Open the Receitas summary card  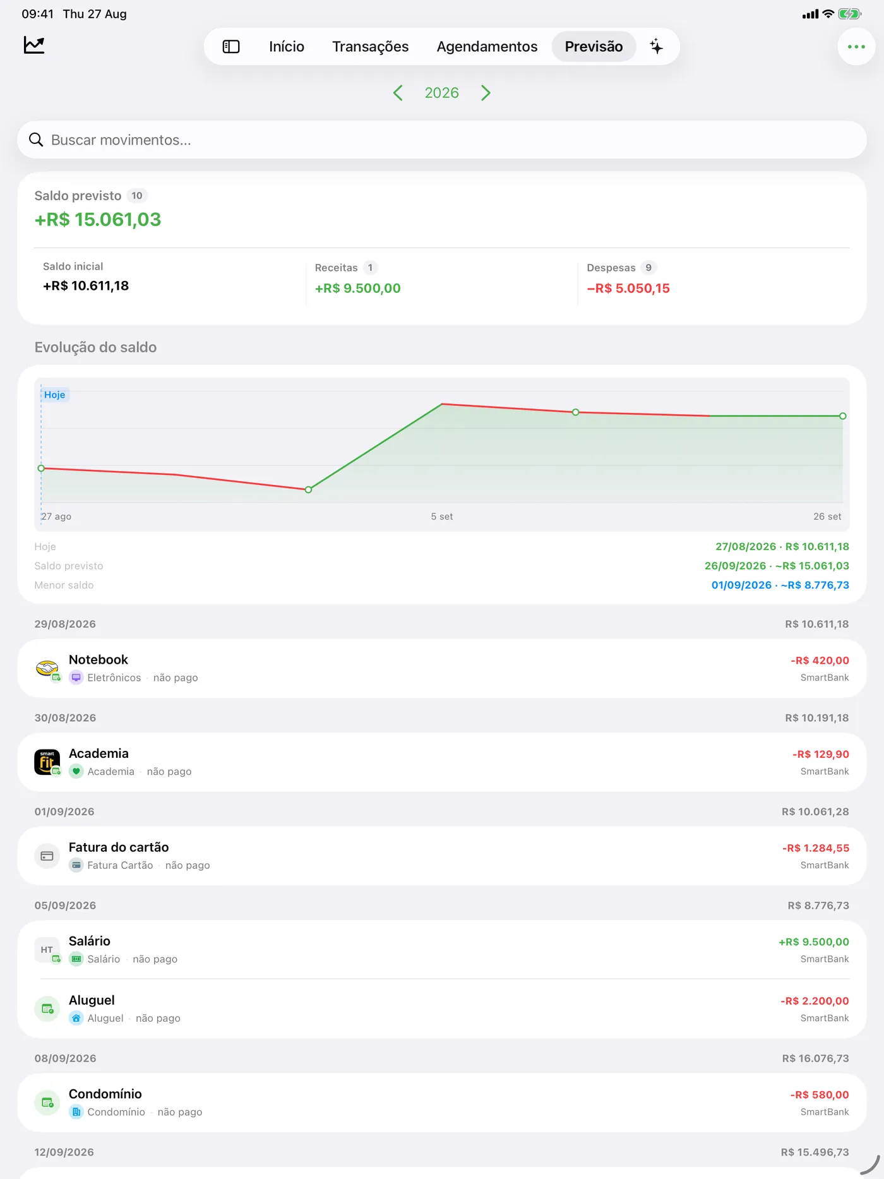[x=441, y=278]
